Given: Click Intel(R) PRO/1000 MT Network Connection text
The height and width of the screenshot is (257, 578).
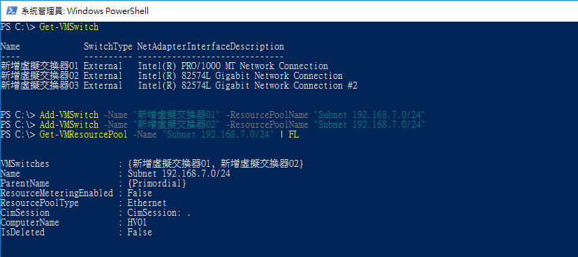Looking at the screenshot, I should point(233,66).
